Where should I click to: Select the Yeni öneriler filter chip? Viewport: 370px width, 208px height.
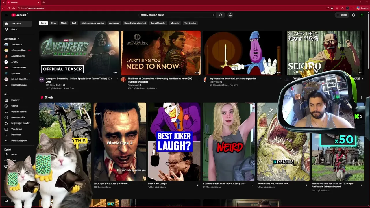tap(190, 23)
